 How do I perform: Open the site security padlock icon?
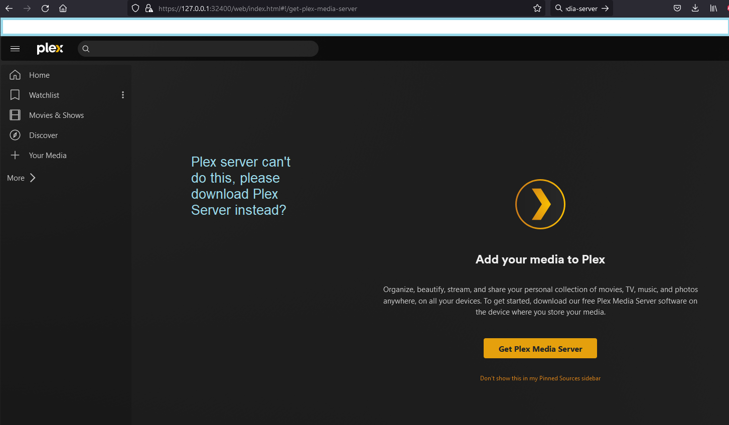149,9
